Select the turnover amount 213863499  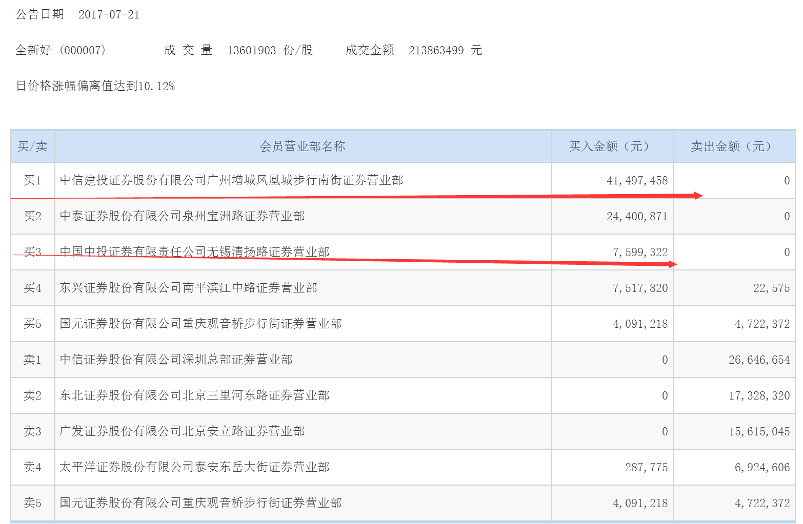(x=436, y=50)
